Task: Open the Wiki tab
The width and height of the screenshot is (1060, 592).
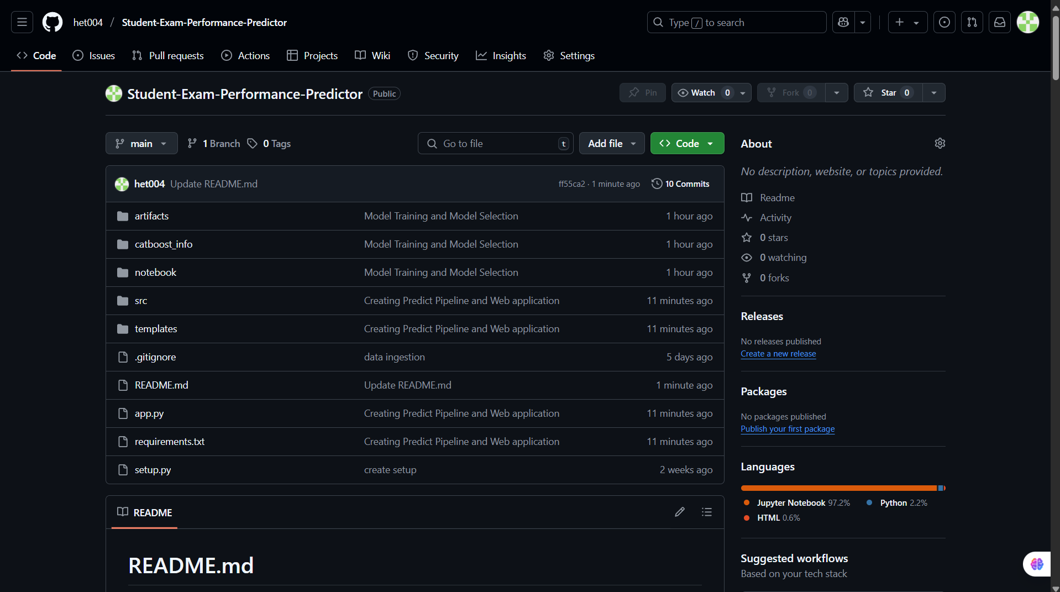Action: 372,56
